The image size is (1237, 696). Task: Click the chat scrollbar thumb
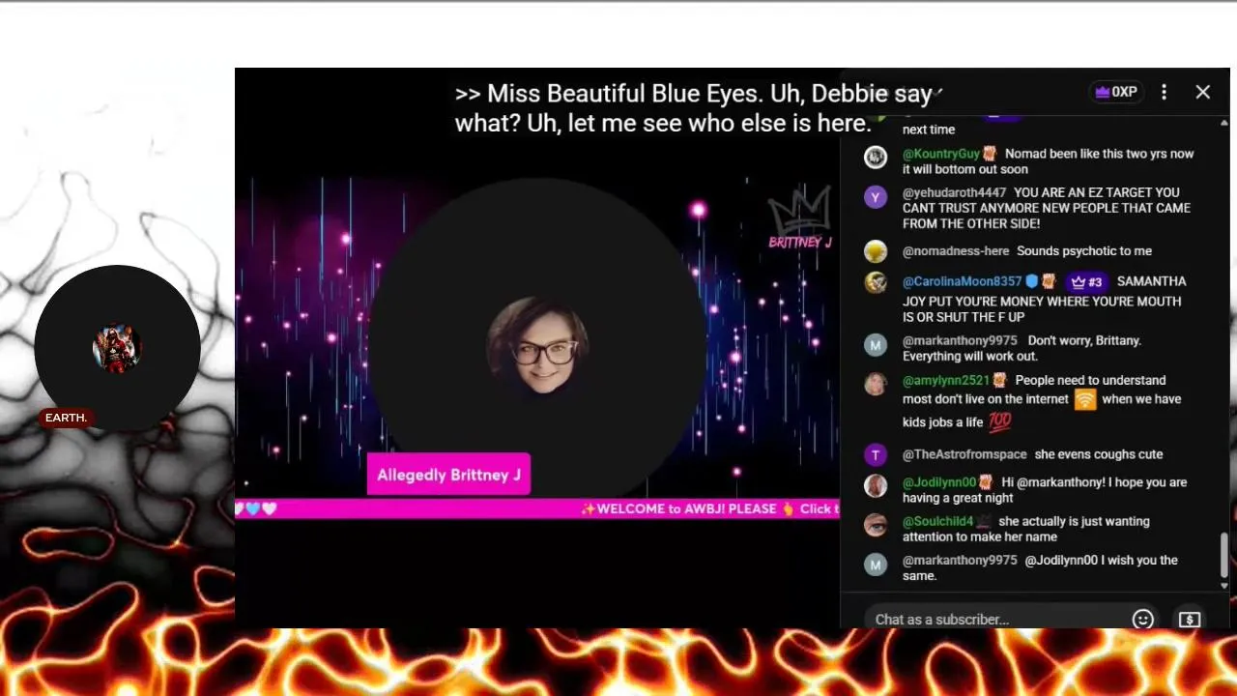[x=1223, y=554]
